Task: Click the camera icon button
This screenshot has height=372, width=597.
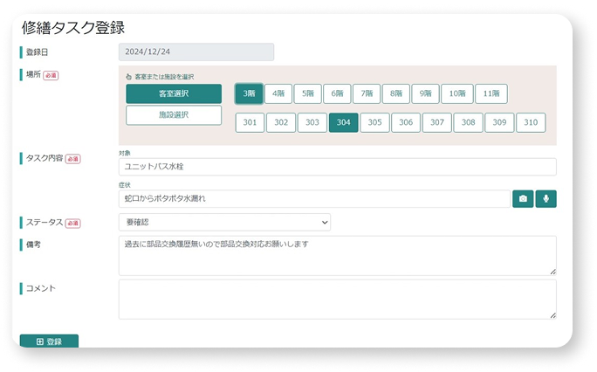Action: (x=523, y=199)
